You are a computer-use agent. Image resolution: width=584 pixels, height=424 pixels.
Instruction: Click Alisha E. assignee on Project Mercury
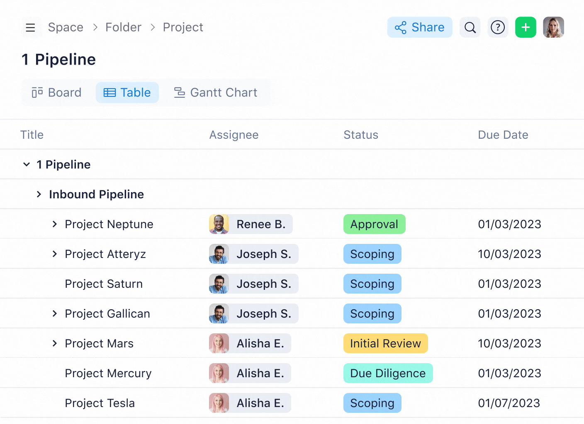tap(250, 373)
